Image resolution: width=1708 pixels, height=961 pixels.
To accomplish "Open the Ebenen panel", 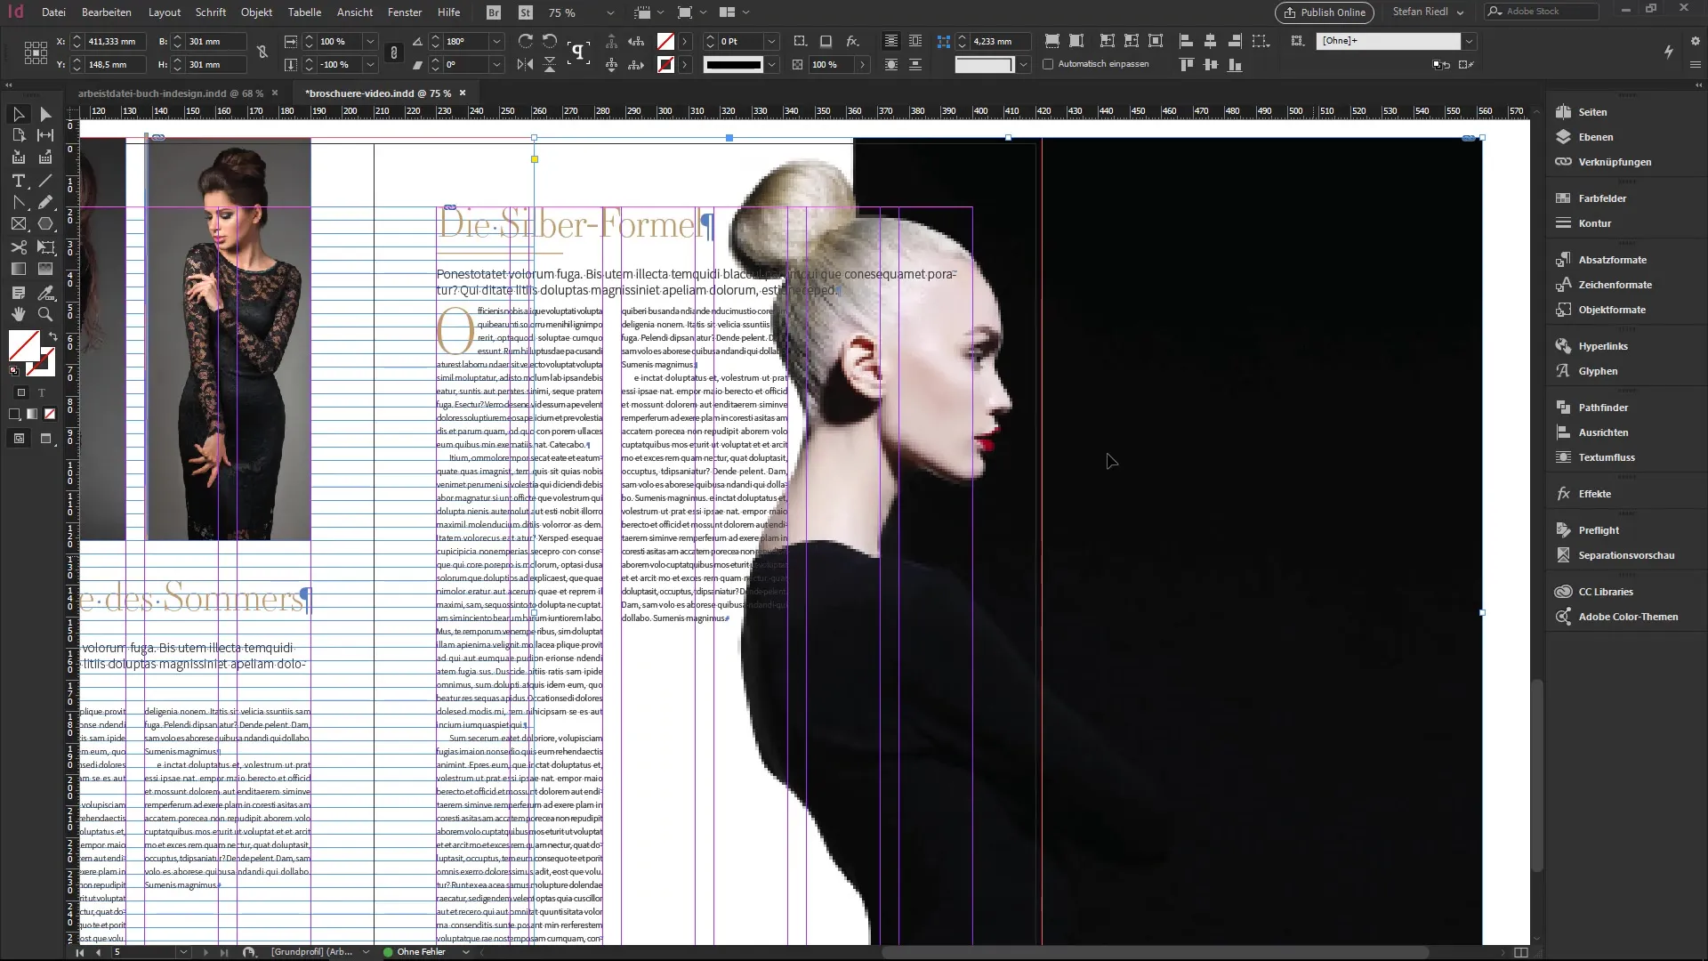I will [x=1595, y=137].
